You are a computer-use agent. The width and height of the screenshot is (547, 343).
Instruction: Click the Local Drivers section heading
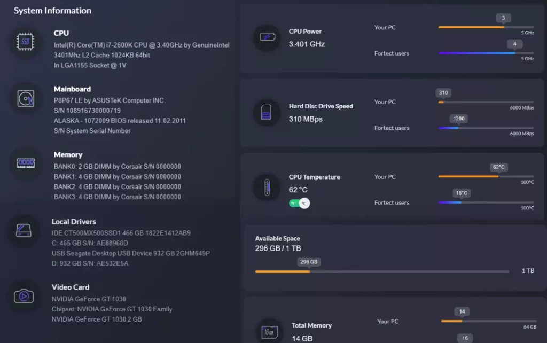pyautogui.click(x=74, y=222)
